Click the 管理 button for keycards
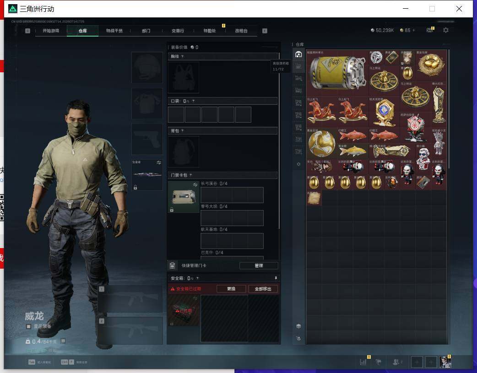477x373 pixels. [x=259, y=265]
